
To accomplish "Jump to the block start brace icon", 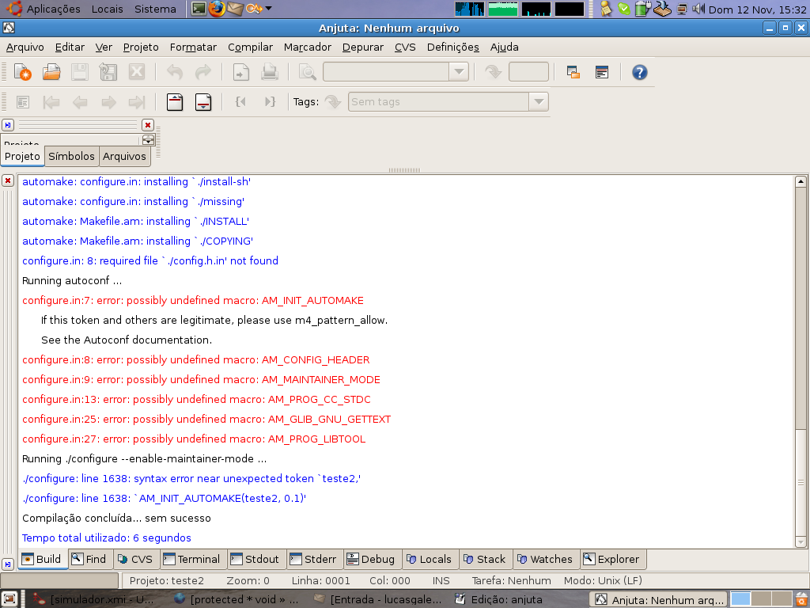I will click(240, 102).
